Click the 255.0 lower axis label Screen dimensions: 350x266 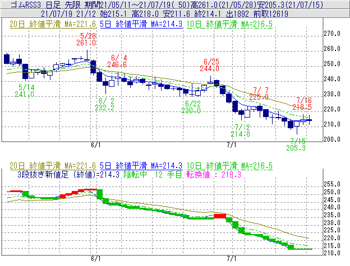[x=332, y=184]
